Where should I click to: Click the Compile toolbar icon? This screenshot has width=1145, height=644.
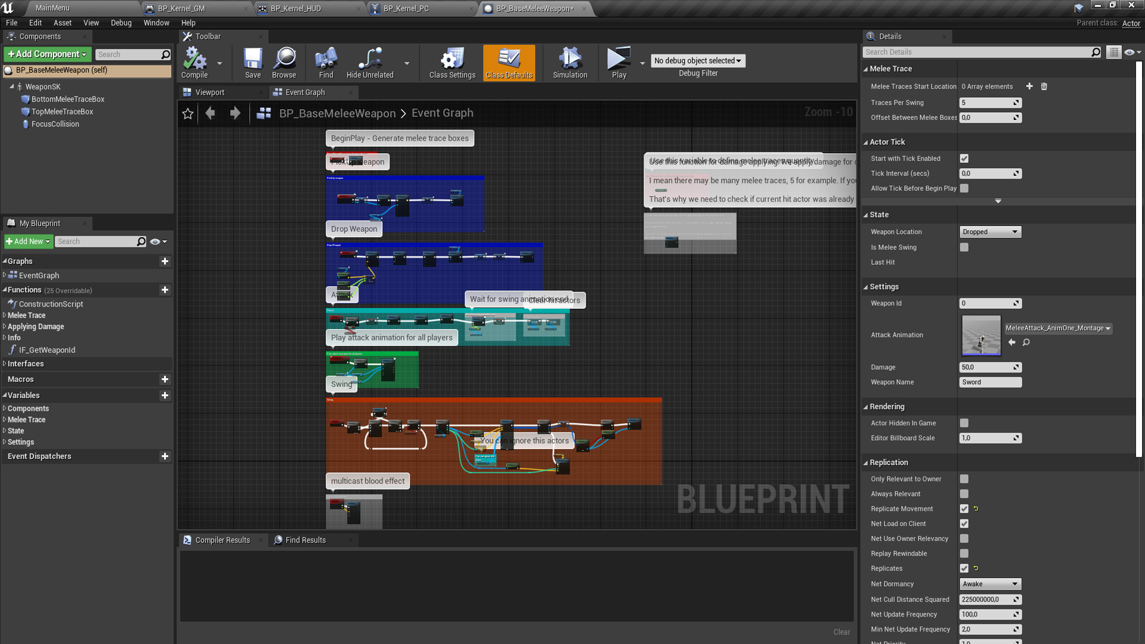click(193, 61)
